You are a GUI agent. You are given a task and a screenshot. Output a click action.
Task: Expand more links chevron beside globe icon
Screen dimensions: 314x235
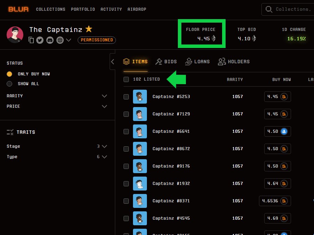69,40
